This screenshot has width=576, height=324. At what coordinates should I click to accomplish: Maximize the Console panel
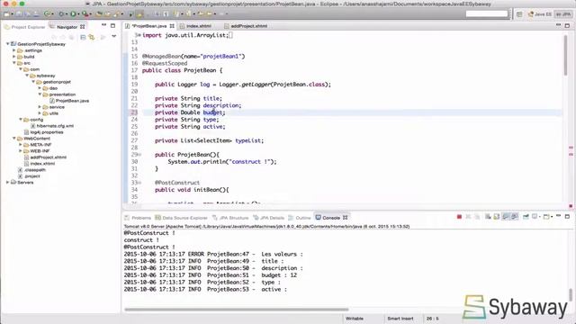[x=567, y=217]
